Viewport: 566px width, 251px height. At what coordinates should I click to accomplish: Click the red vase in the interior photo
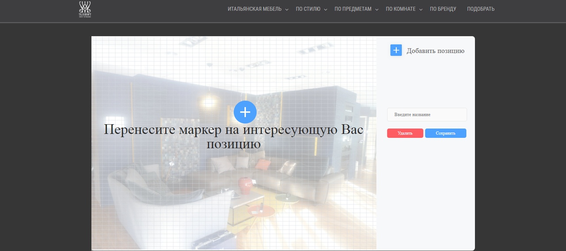[x=244, y=185]
